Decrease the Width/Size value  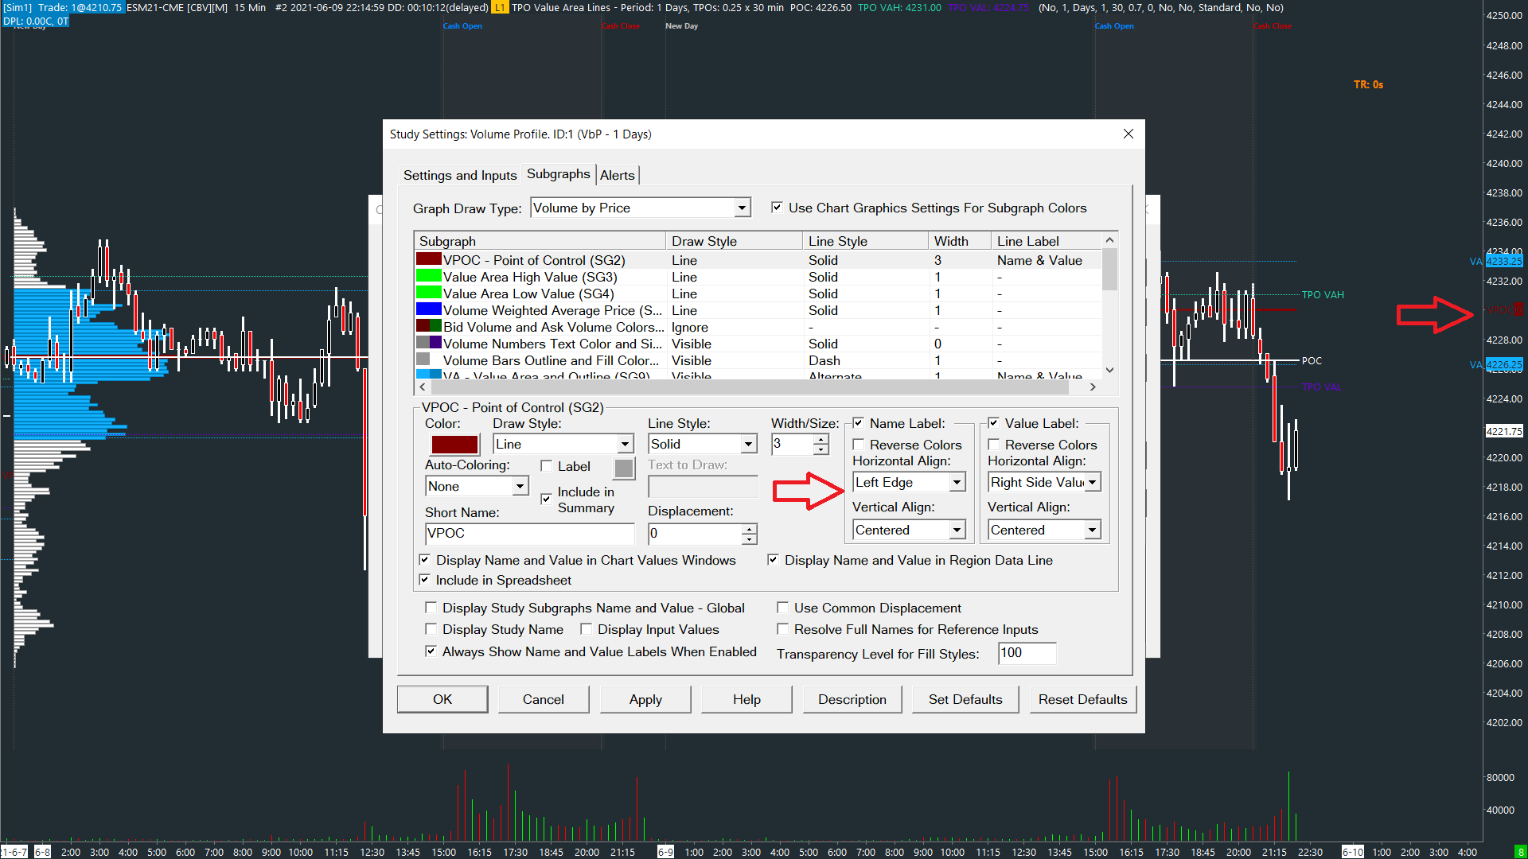(821, 449)
